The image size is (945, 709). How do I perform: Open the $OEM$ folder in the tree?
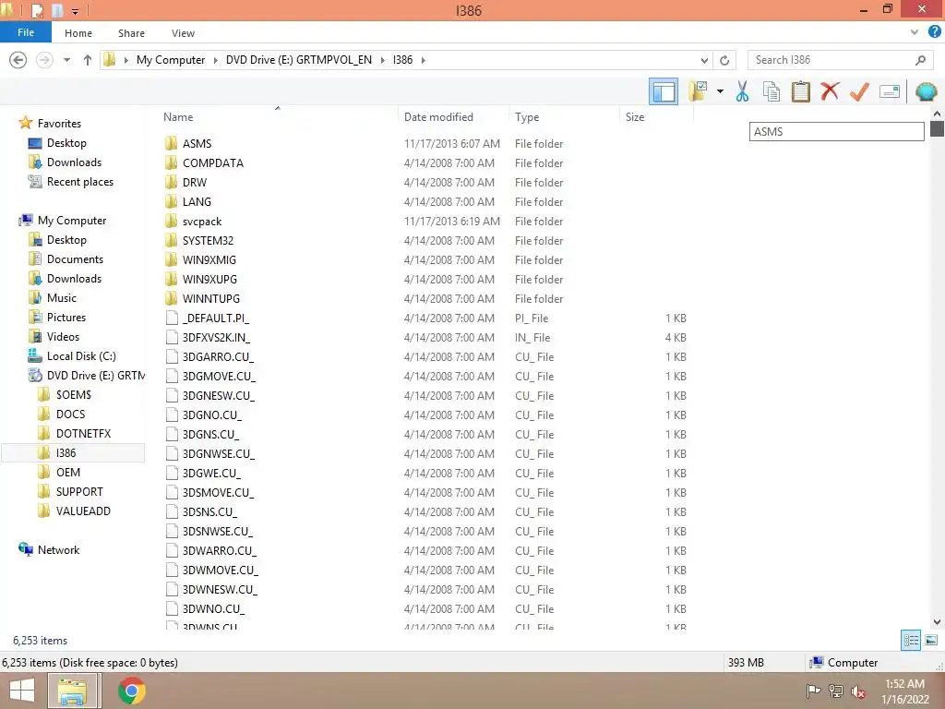(74, 395)
